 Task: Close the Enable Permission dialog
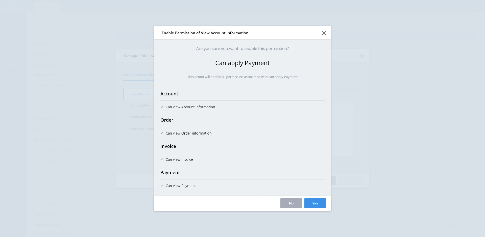[x=324, y=33]
